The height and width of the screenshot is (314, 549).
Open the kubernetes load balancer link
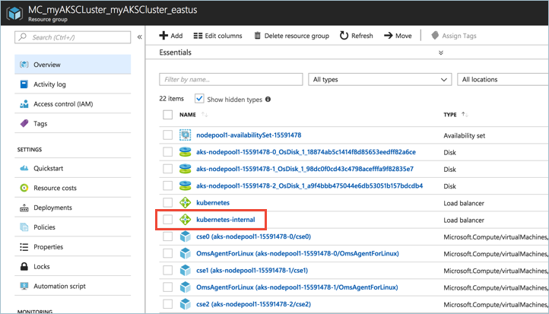coord(213,203)
